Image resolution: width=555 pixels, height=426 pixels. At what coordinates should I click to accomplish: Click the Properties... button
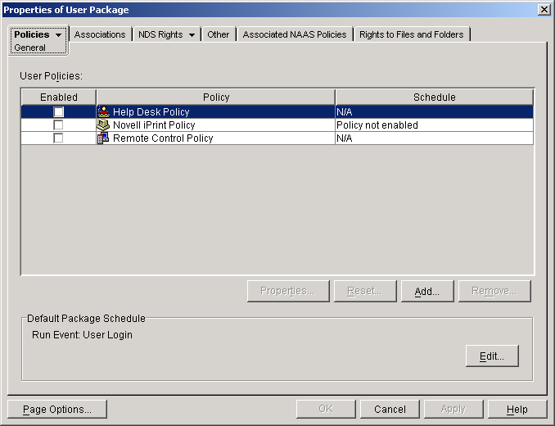(x=288, y=291)
